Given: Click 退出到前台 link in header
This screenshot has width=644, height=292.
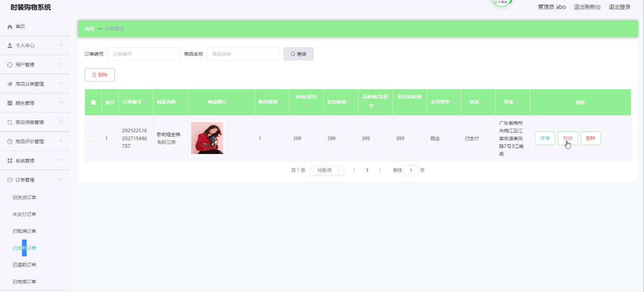Looking at the screenshot, I should pyautogui.click(x=587, y=7).
